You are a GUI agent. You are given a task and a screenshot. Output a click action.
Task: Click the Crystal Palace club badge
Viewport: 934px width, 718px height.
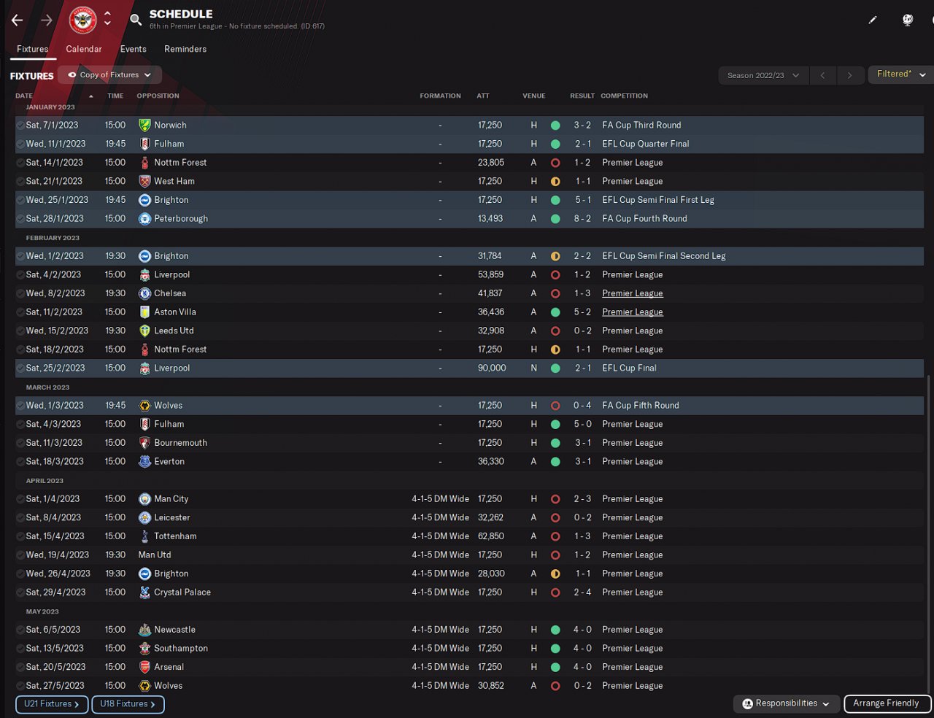tap(144, 592)
